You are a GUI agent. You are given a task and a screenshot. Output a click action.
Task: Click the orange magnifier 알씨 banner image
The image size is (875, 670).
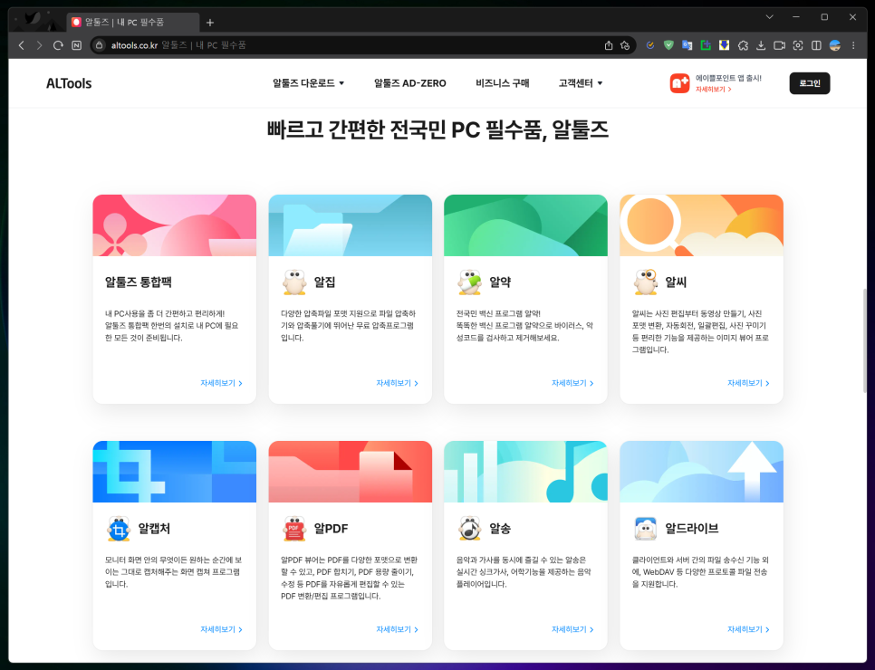point(701,225)
